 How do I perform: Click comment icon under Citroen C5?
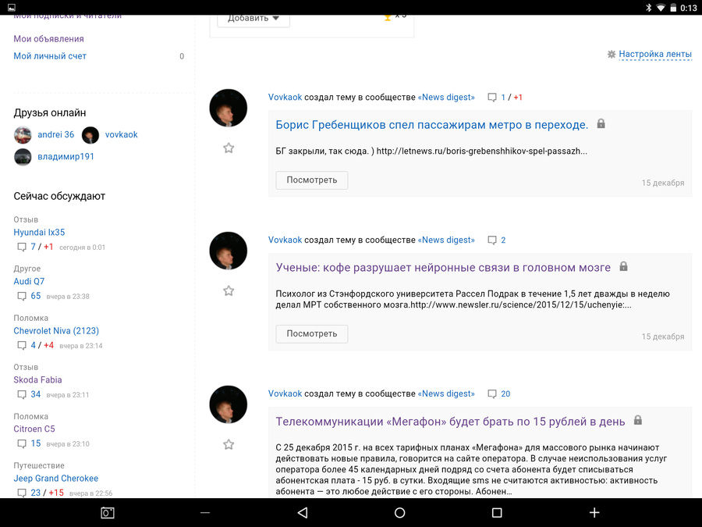pos(22,444)
